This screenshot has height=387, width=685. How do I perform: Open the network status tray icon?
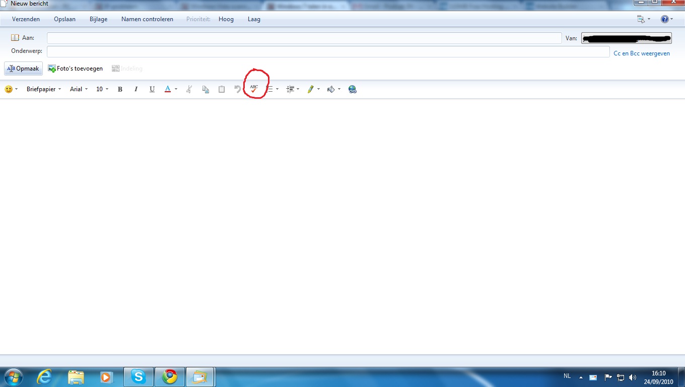[x=621, y=377]
